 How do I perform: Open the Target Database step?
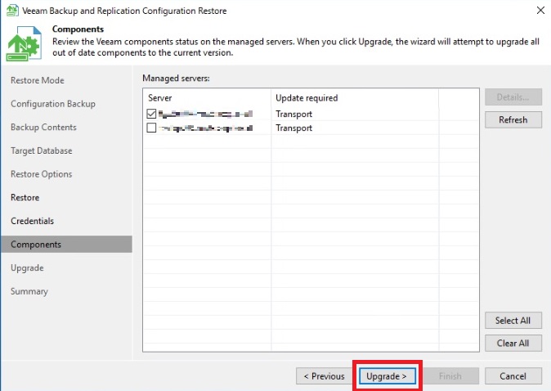coord(42,151)
